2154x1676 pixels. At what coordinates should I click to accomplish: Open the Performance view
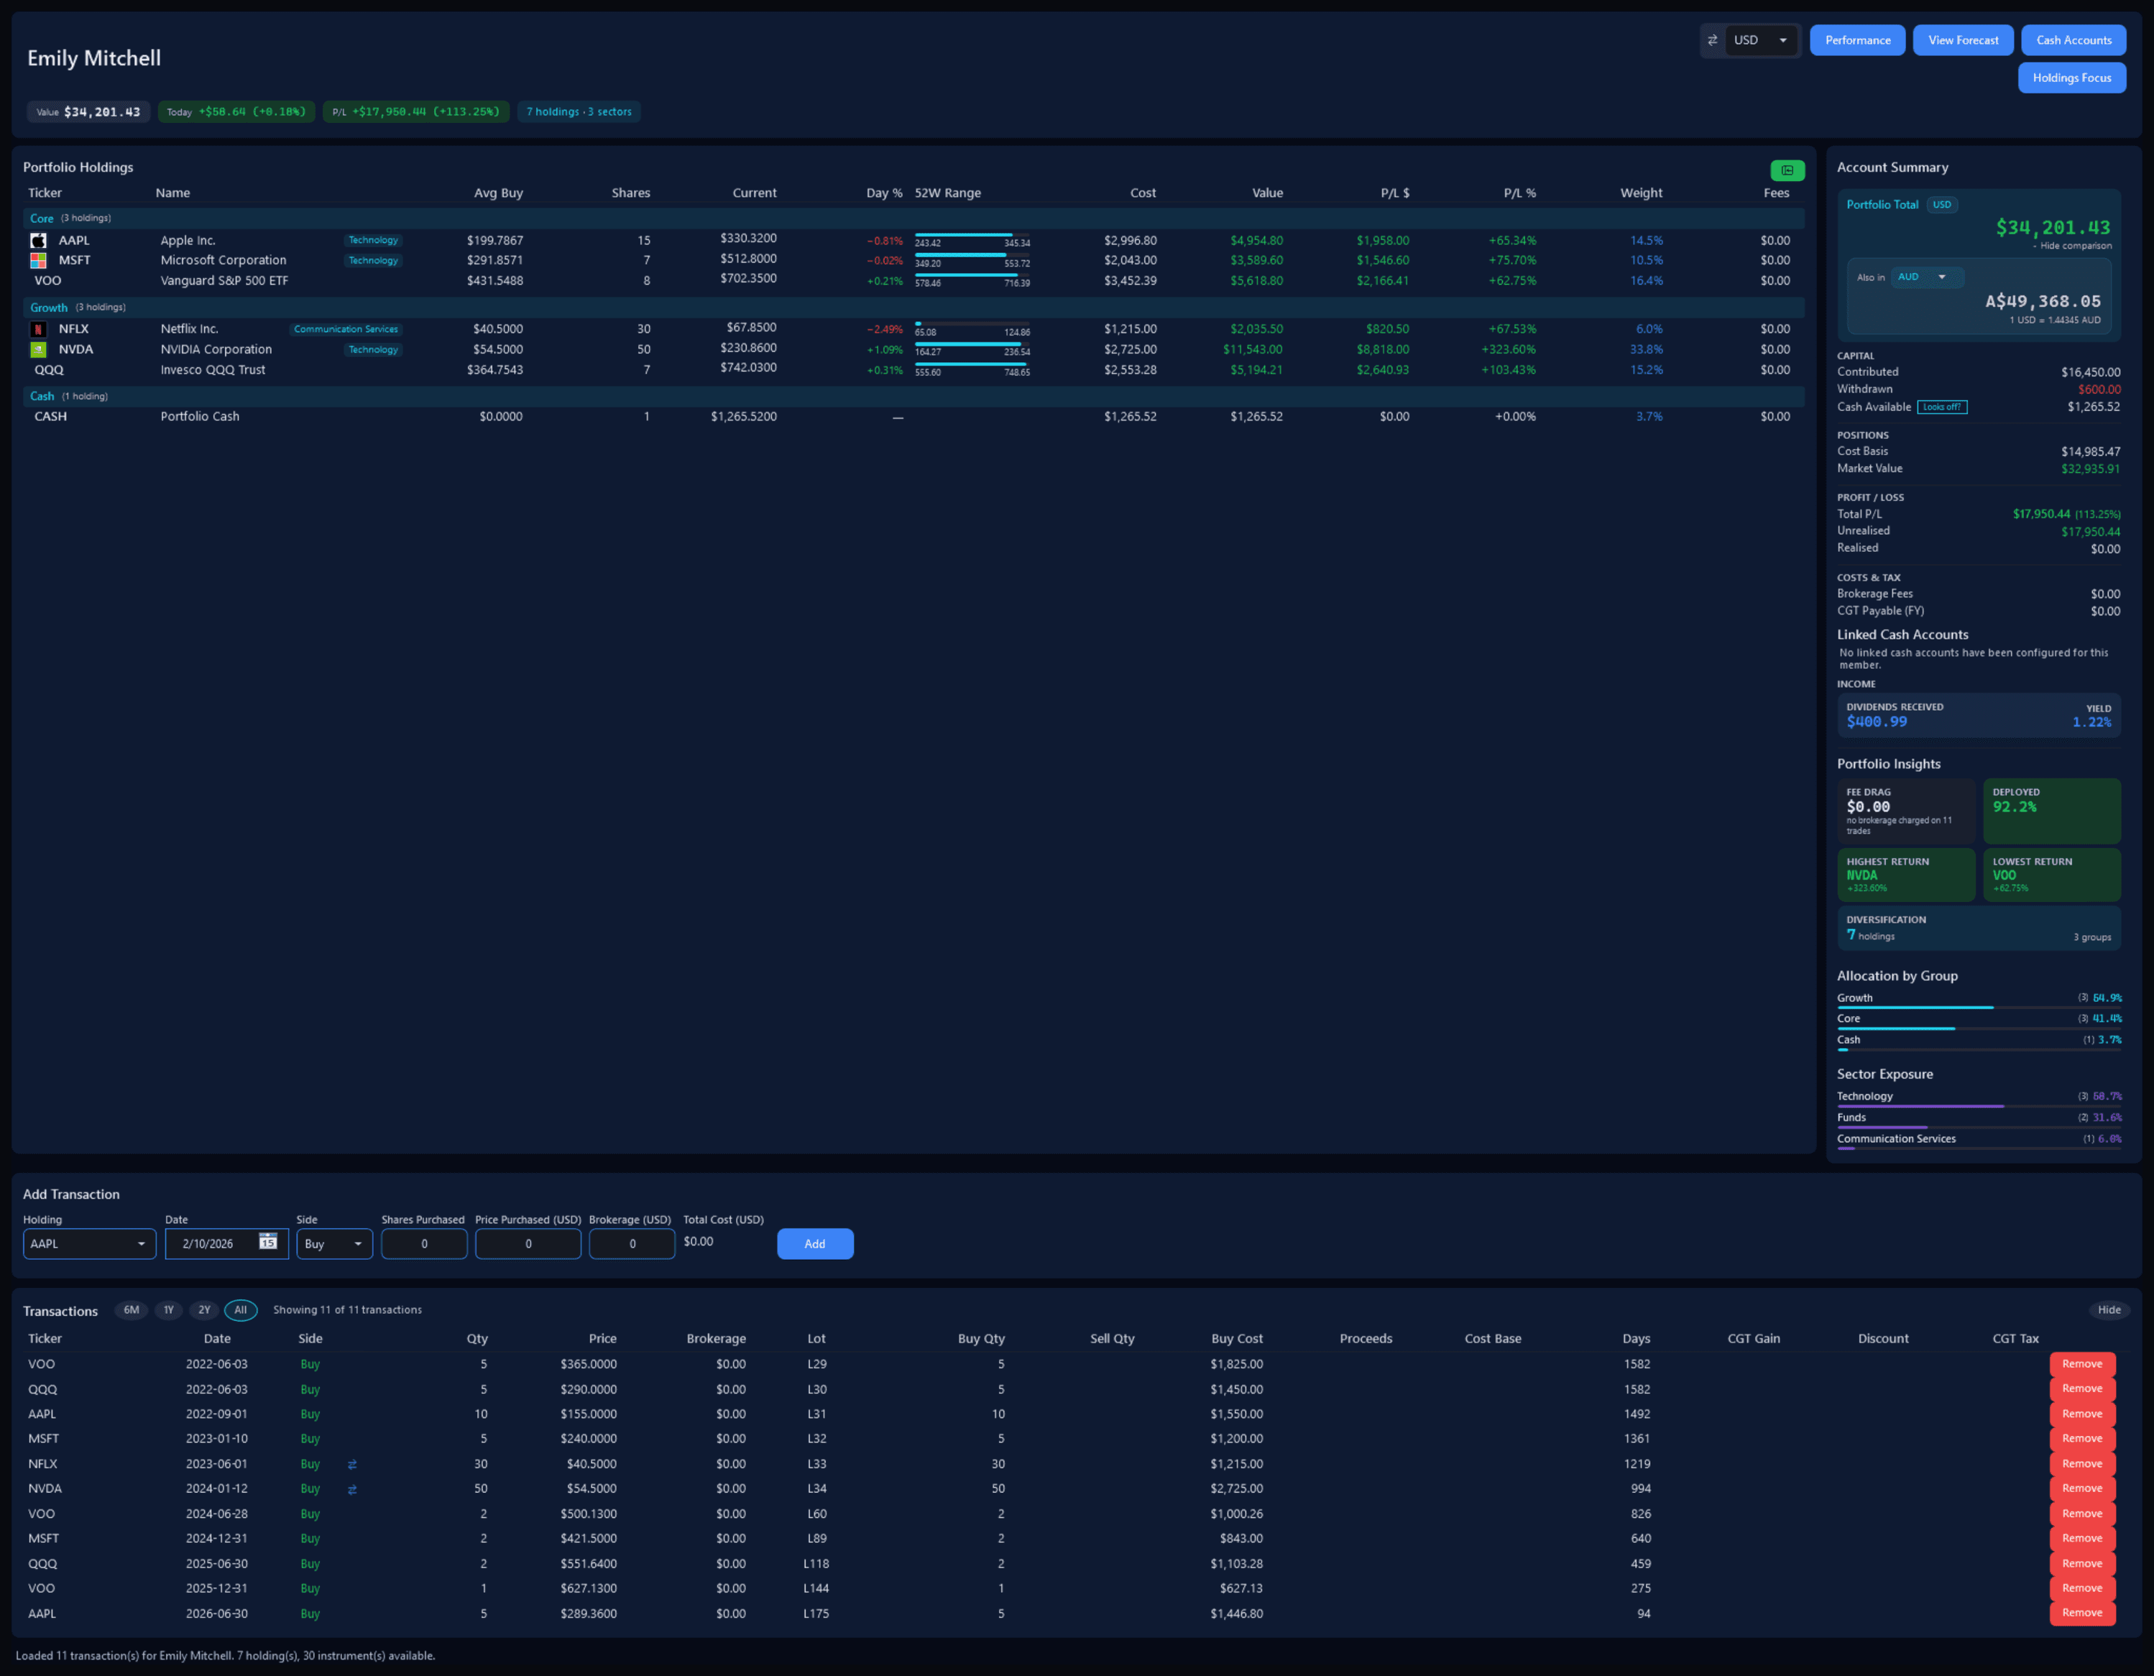point(1857,40)
